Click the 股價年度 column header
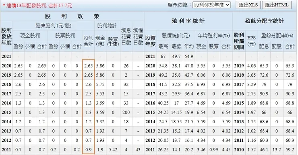 (150, 41)
